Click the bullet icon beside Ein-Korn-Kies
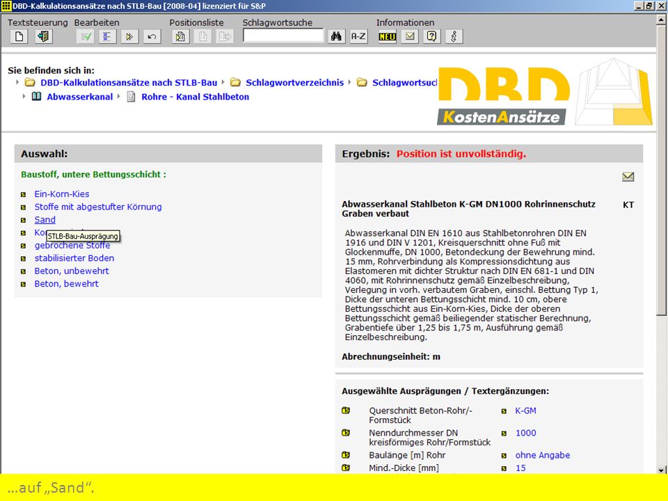 tap(24, 195)
